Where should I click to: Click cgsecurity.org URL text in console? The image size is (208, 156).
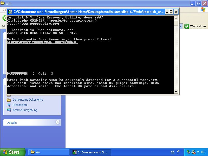[x=33, y=24]
